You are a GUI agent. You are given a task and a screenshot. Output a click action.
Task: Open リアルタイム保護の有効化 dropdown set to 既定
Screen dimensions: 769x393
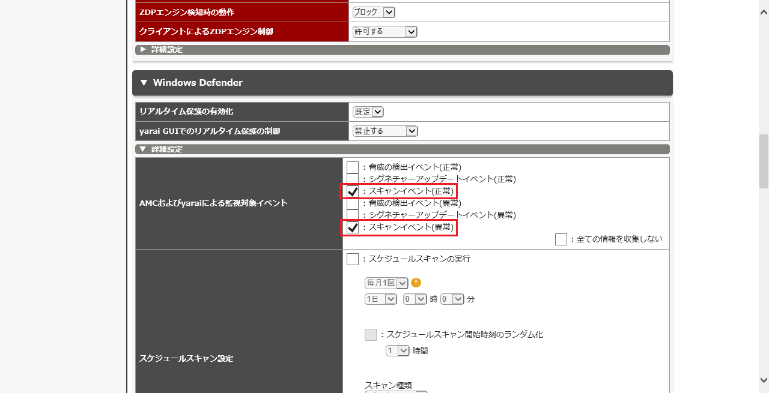tap(368, 112)
